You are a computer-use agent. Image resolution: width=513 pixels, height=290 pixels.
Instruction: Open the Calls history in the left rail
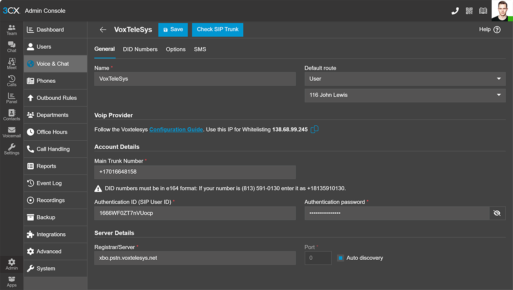tap(12, 81)
